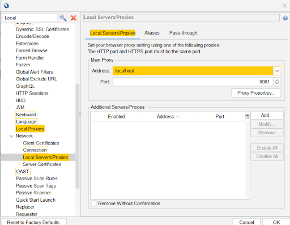Select OAST in options tree
This screenshot has height=225, width=290.
click(23, 171)
